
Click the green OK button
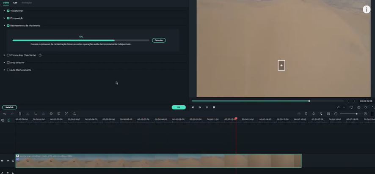click(x=179, y=107)
